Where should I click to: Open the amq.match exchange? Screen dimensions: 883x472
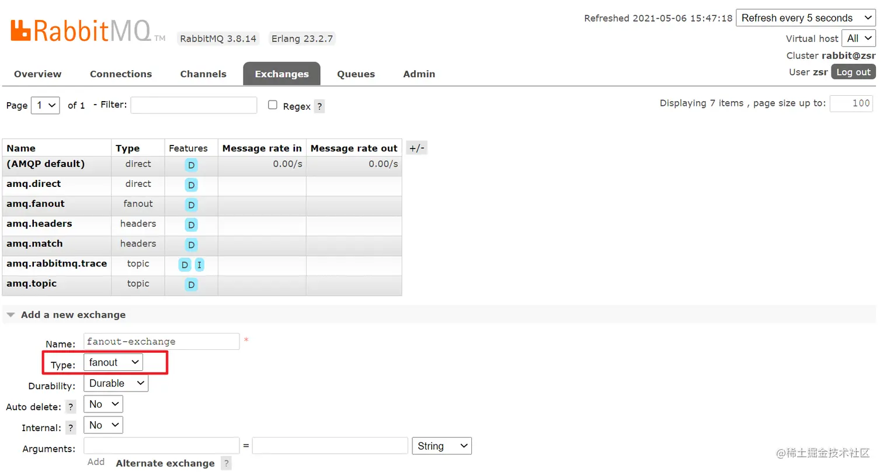click(34, 244)
